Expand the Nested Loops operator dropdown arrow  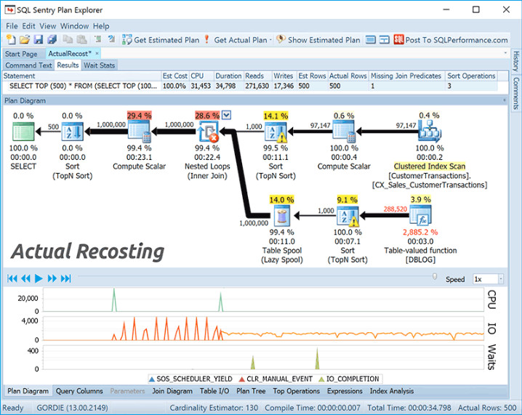click(226, 115)
